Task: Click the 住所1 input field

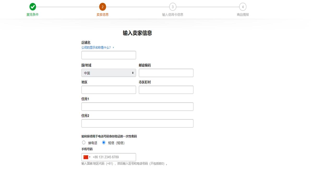Action: [x=137, y=107]
